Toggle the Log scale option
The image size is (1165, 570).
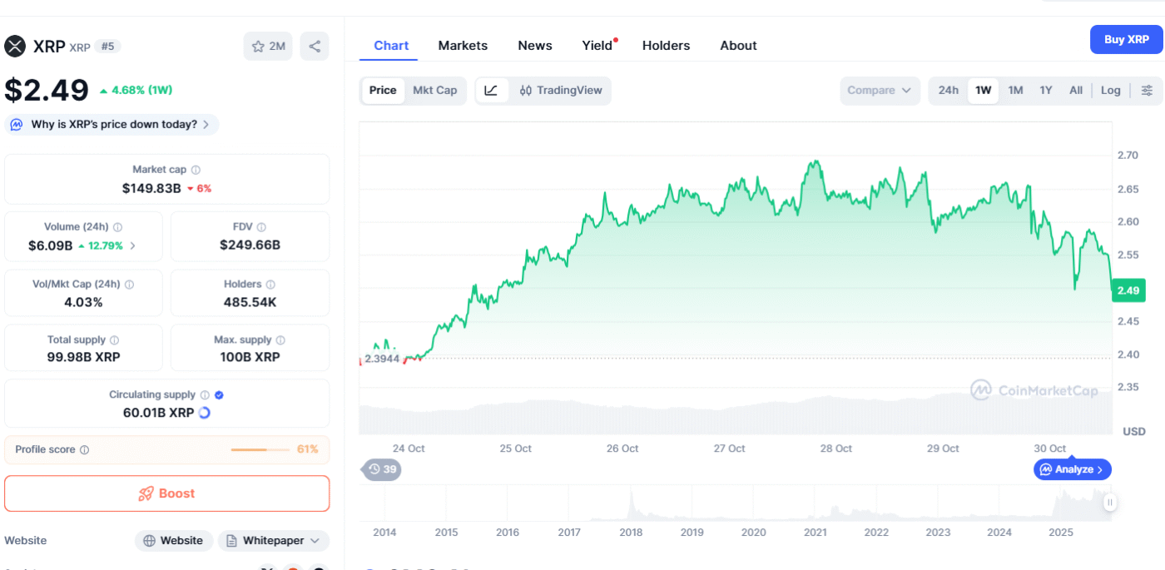tap(1110, 91)
